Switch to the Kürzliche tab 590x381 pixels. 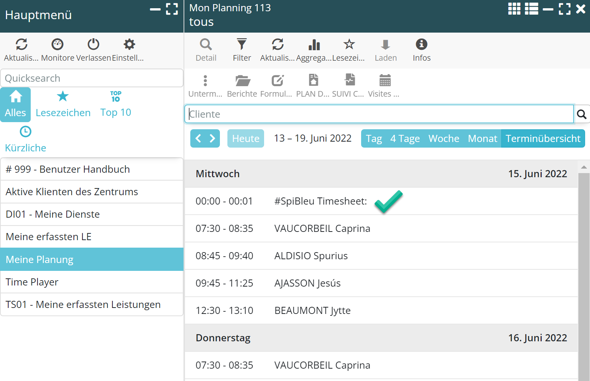point(25,139)
